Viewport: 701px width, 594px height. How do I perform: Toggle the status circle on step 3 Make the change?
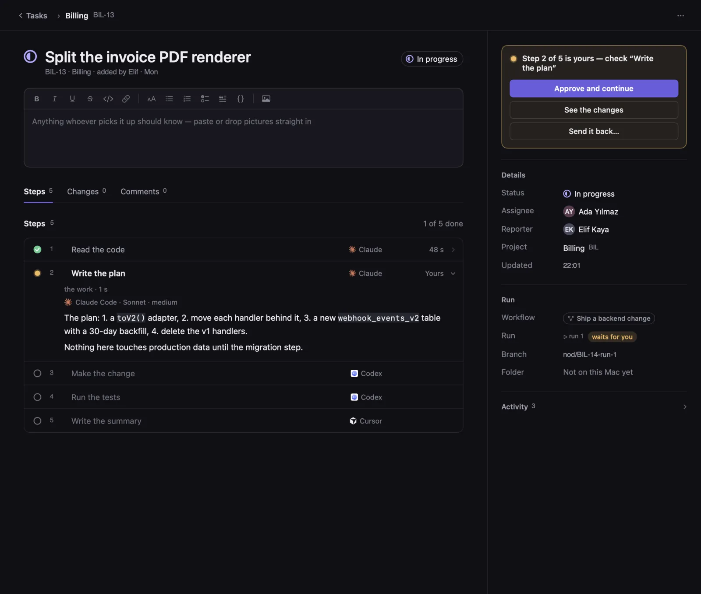pyautogui.click(x=38, y=373)
